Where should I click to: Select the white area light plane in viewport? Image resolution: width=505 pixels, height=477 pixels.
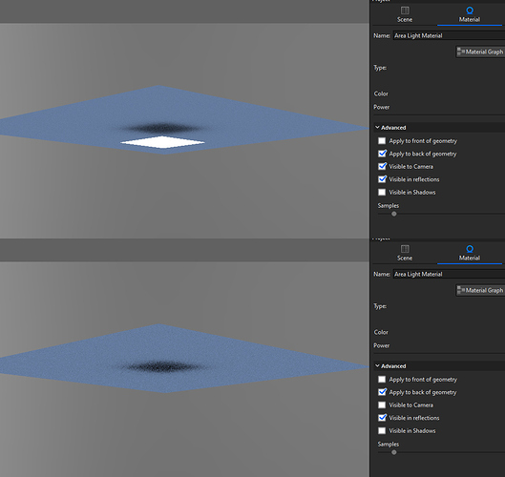pyautogui.click(x=162, y=142)
